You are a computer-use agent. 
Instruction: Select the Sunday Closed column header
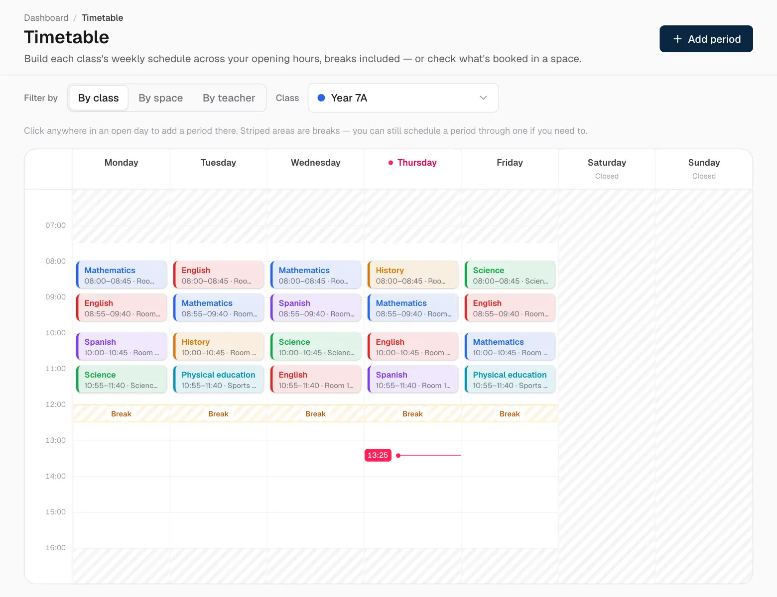pos(704,169)
